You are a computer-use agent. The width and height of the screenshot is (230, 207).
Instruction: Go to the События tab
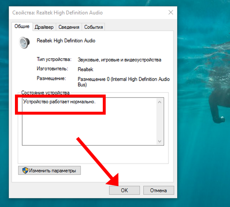click(93, 27)
